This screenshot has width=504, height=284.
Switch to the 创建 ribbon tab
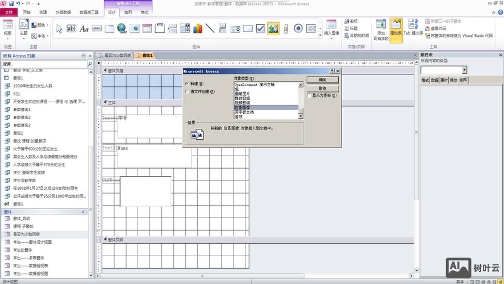(43, 12)
